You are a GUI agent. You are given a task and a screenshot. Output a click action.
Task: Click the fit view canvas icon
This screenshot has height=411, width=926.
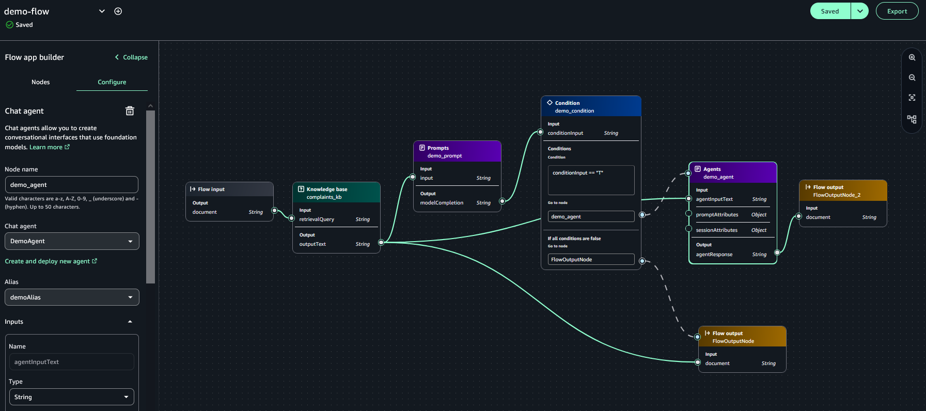[912, 98]
